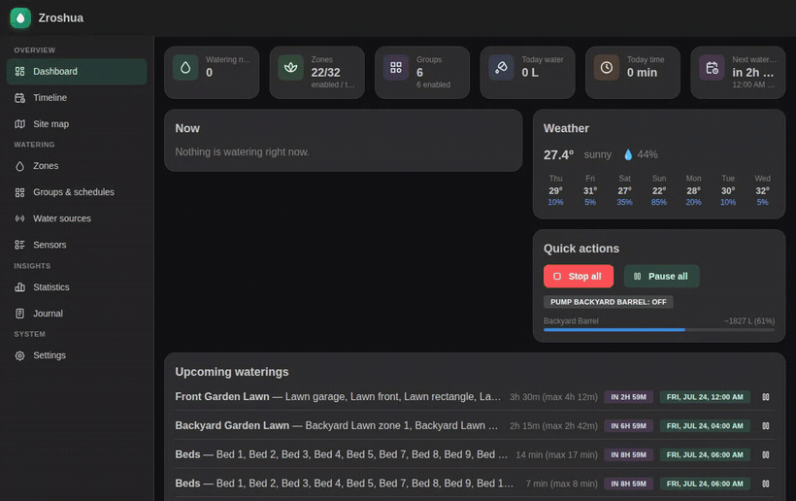796x501 pixels.
Task: Click the Statistics bar chart icon
Action: click(x=19, y=287)
